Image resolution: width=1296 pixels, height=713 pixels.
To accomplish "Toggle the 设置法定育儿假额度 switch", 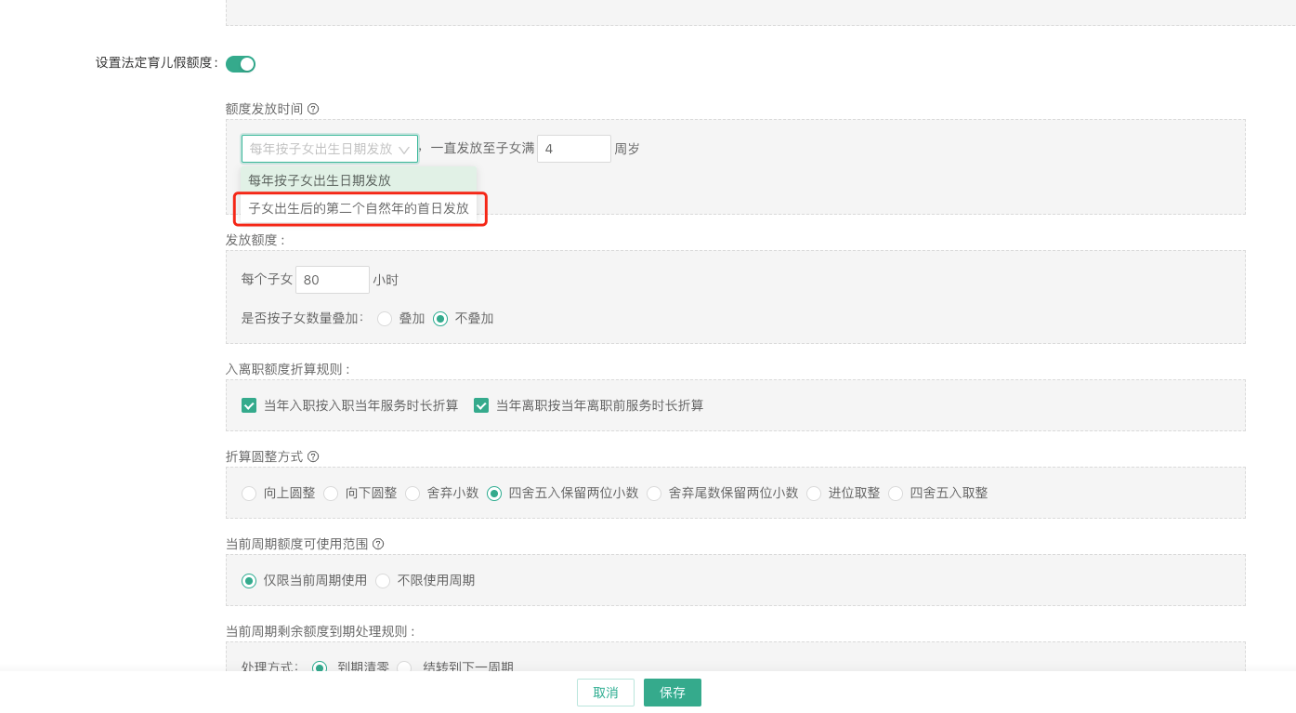I will point(241,64).
